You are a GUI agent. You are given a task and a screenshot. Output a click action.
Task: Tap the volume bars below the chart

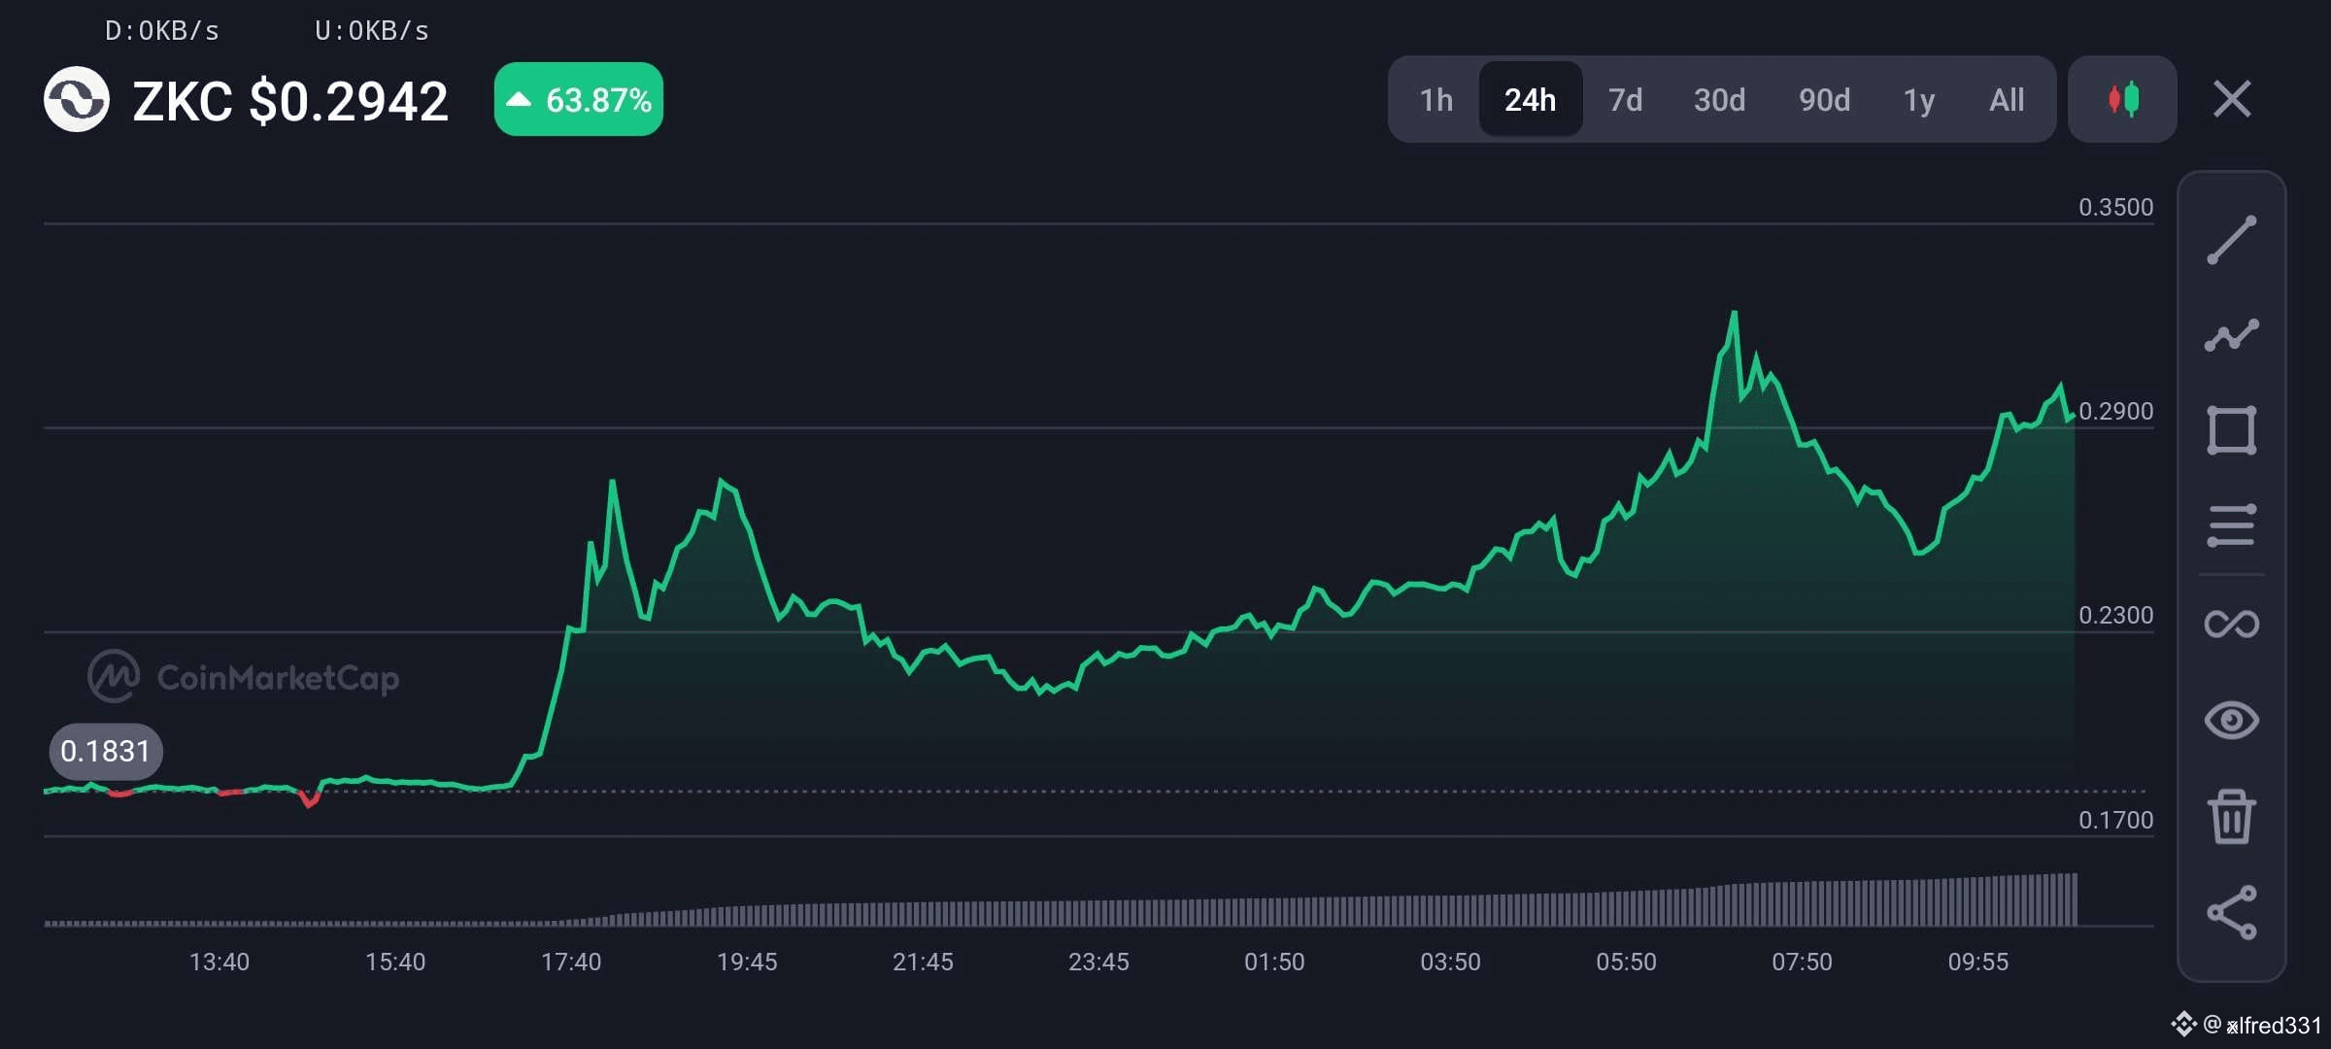click(1061, 900)
